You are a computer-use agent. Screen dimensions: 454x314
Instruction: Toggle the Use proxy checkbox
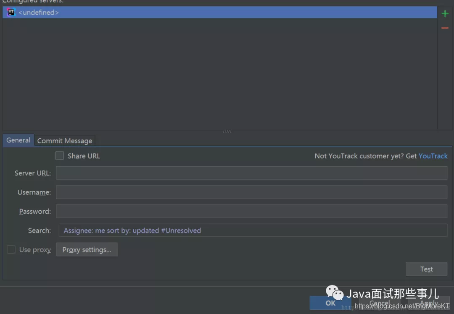pos(11,249)
